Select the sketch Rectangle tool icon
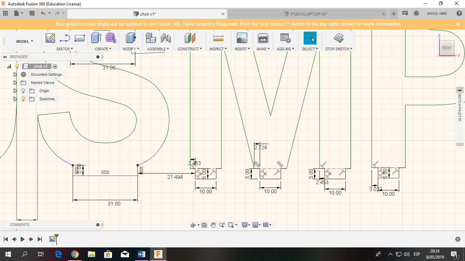 pyautogui.click(x=79, y=38)
